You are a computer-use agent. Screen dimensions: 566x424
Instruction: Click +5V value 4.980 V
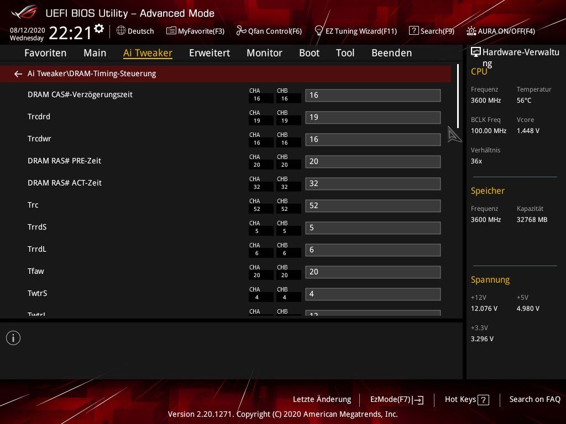tap(528, 309)
